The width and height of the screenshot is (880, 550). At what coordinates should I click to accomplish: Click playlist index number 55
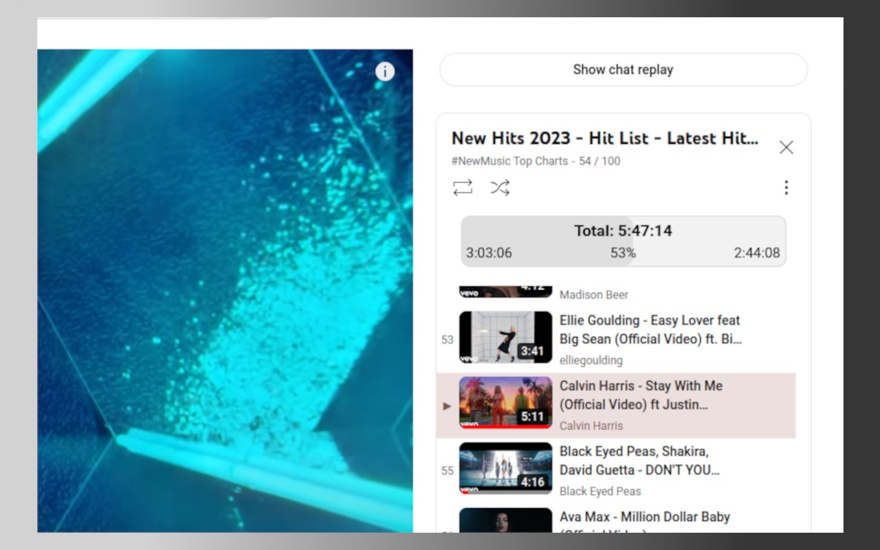tap(448, 471)
